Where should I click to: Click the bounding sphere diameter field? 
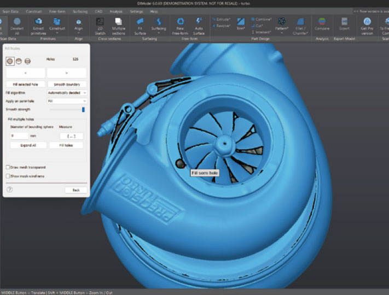click(19, 135)
